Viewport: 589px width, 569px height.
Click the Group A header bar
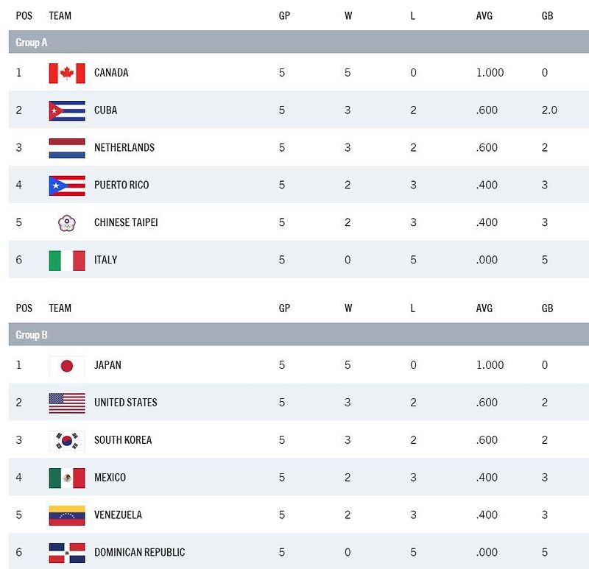tap(299, 42)
